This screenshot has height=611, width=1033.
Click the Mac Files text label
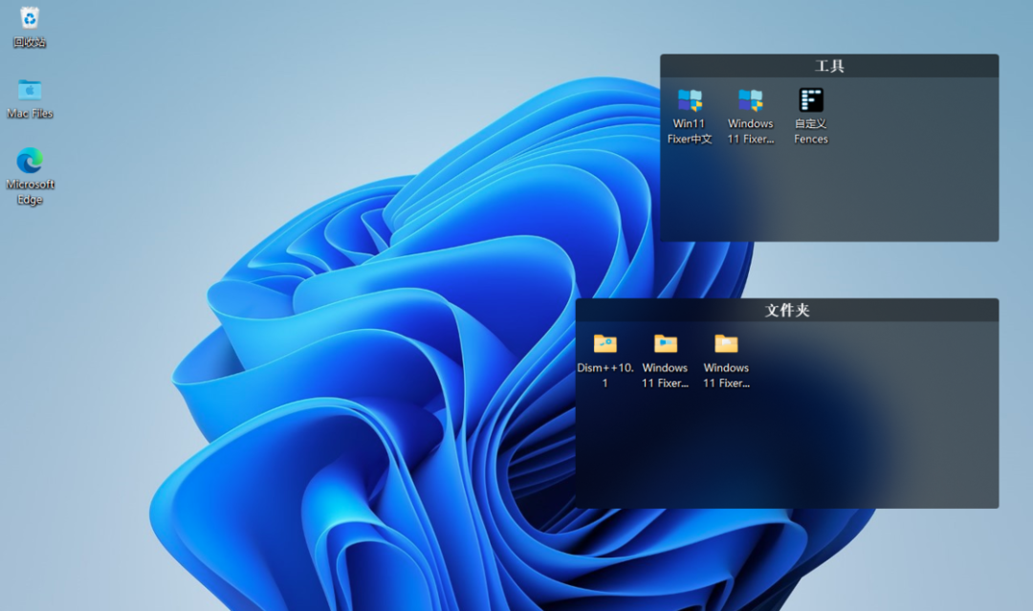[x=30, y=113]
